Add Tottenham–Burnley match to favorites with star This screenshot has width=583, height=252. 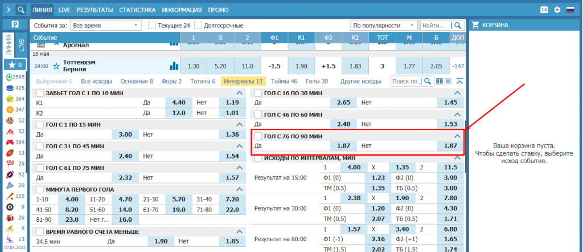56,66
